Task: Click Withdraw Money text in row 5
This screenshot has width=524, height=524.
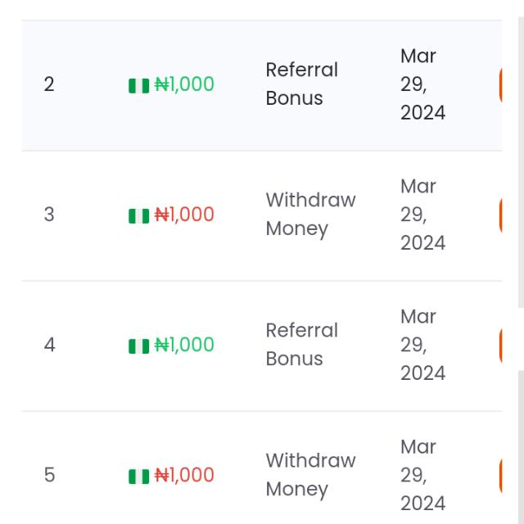Action: (311, 476)
